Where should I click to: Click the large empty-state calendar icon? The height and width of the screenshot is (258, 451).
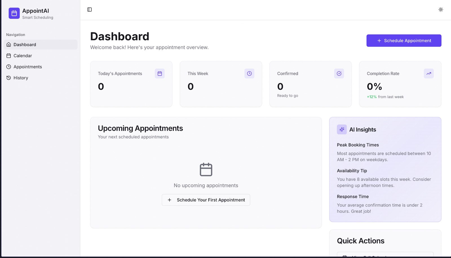point(206,169)
